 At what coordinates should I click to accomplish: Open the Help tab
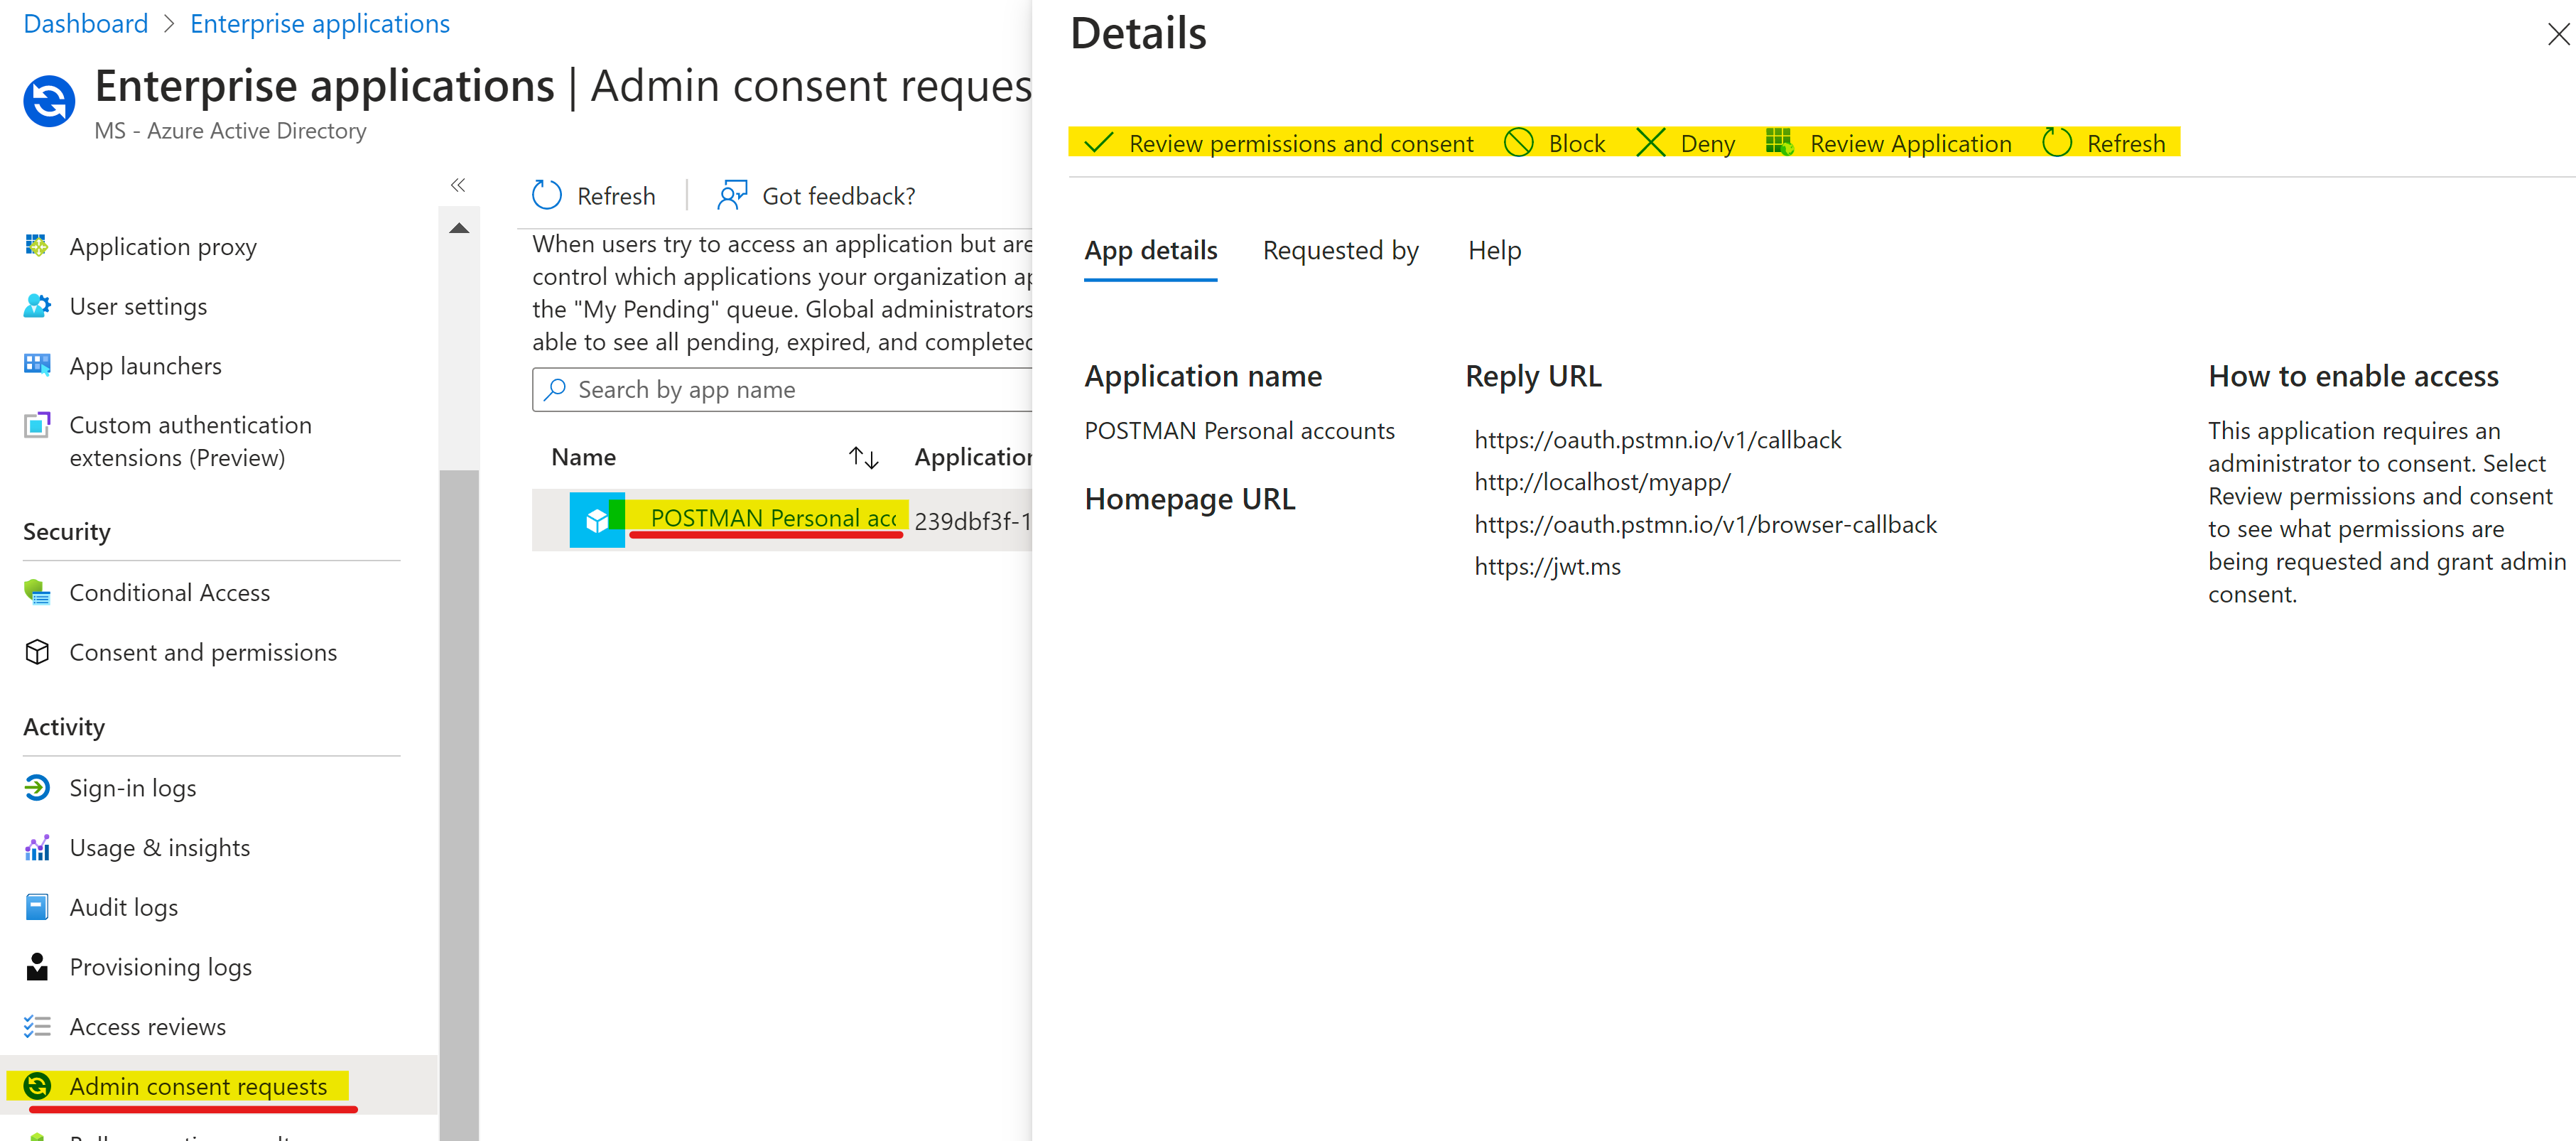pyautogui.click(x=1494, y=250)
